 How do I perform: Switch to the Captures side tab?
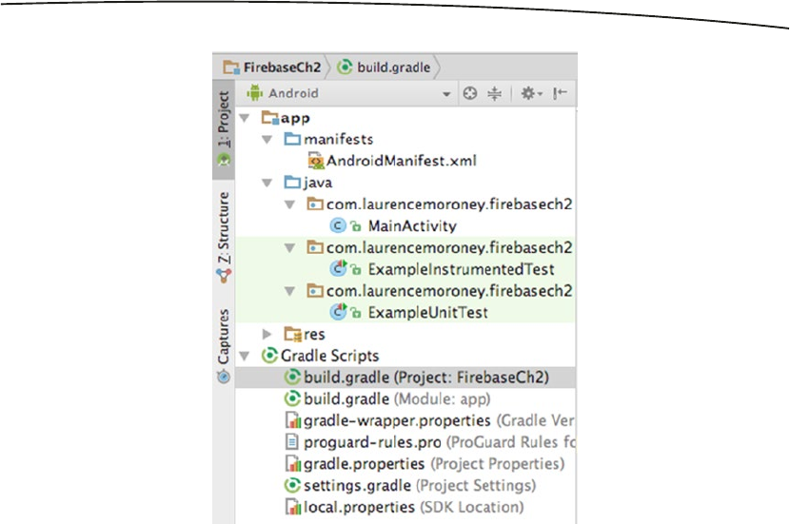click(224, 346)
